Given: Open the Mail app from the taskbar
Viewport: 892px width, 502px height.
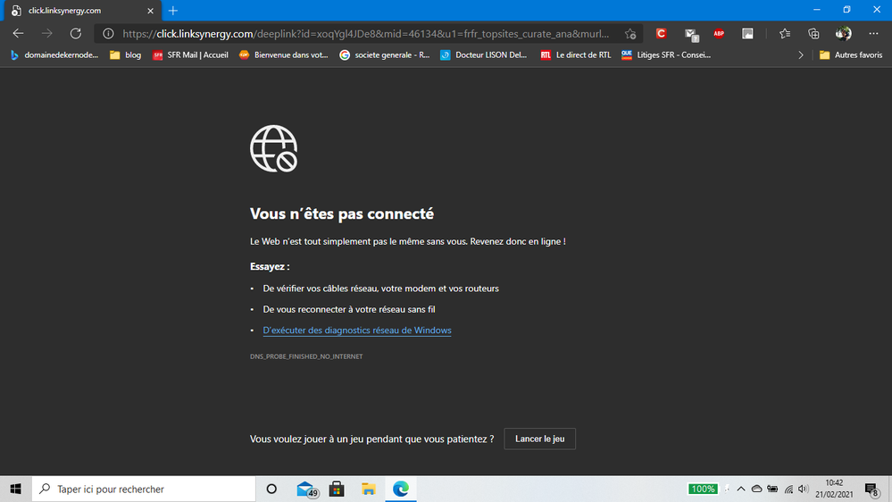Looking at the screenshot, I should pyautogui.click(x=306, y=489).
